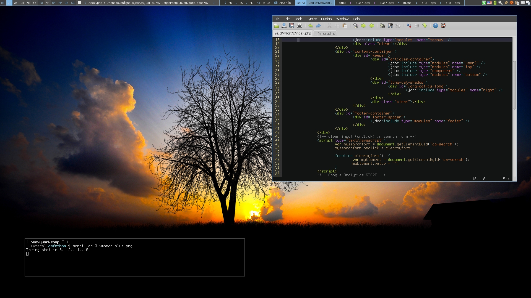Screen dimensions: 531x298
Task: Click the US flag keyboard layout icon
Action: pyautogui.click(x=490, y=3)
